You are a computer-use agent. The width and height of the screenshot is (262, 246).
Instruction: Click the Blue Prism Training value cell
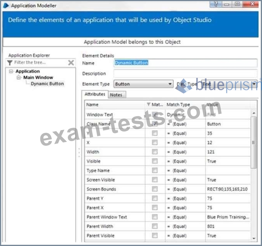tap(228, 217)
